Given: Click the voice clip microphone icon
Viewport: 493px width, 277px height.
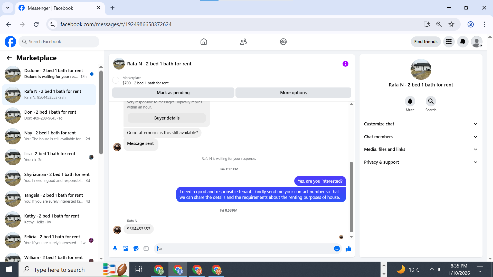Looking at the screenshot, I should click(115, 249).
